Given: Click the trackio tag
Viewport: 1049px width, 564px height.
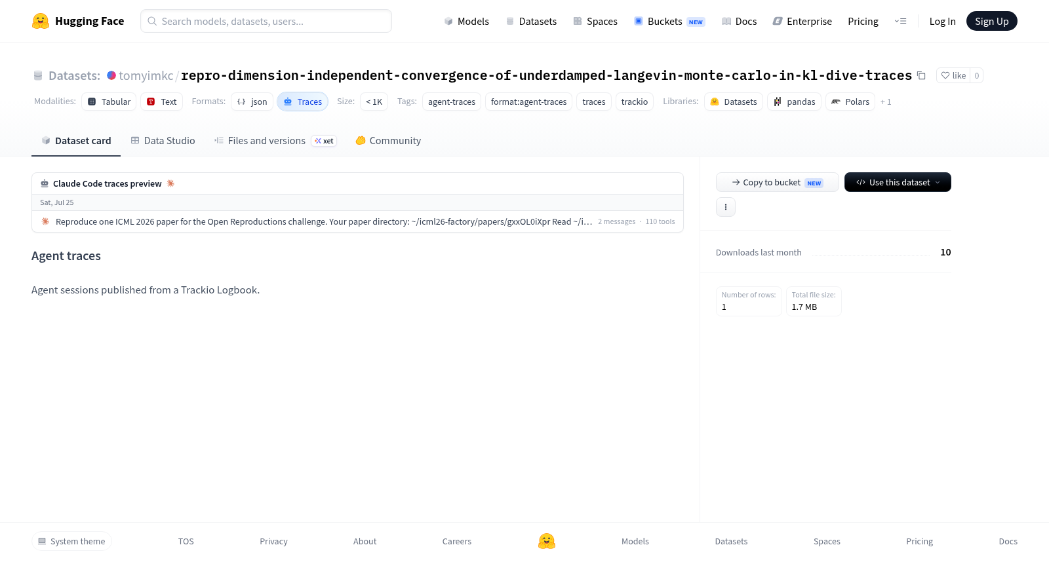Looking at the screenshot, I should (x=635, y=102).
